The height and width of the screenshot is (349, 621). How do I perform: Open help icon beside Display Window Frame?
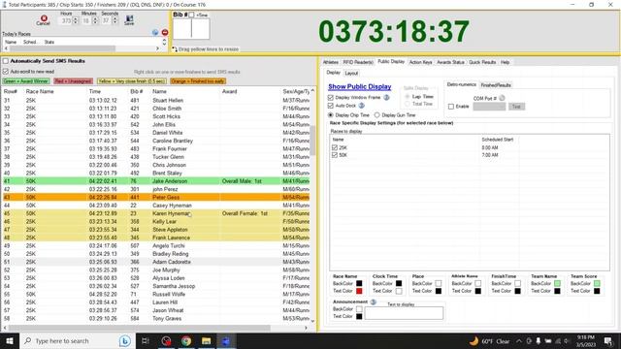(x=386, y=97)
